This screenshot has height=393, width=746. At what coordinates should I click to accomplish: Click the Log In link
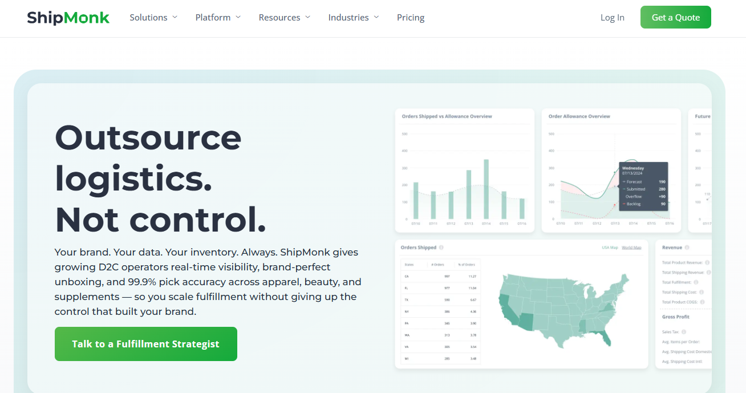(613, 18)
